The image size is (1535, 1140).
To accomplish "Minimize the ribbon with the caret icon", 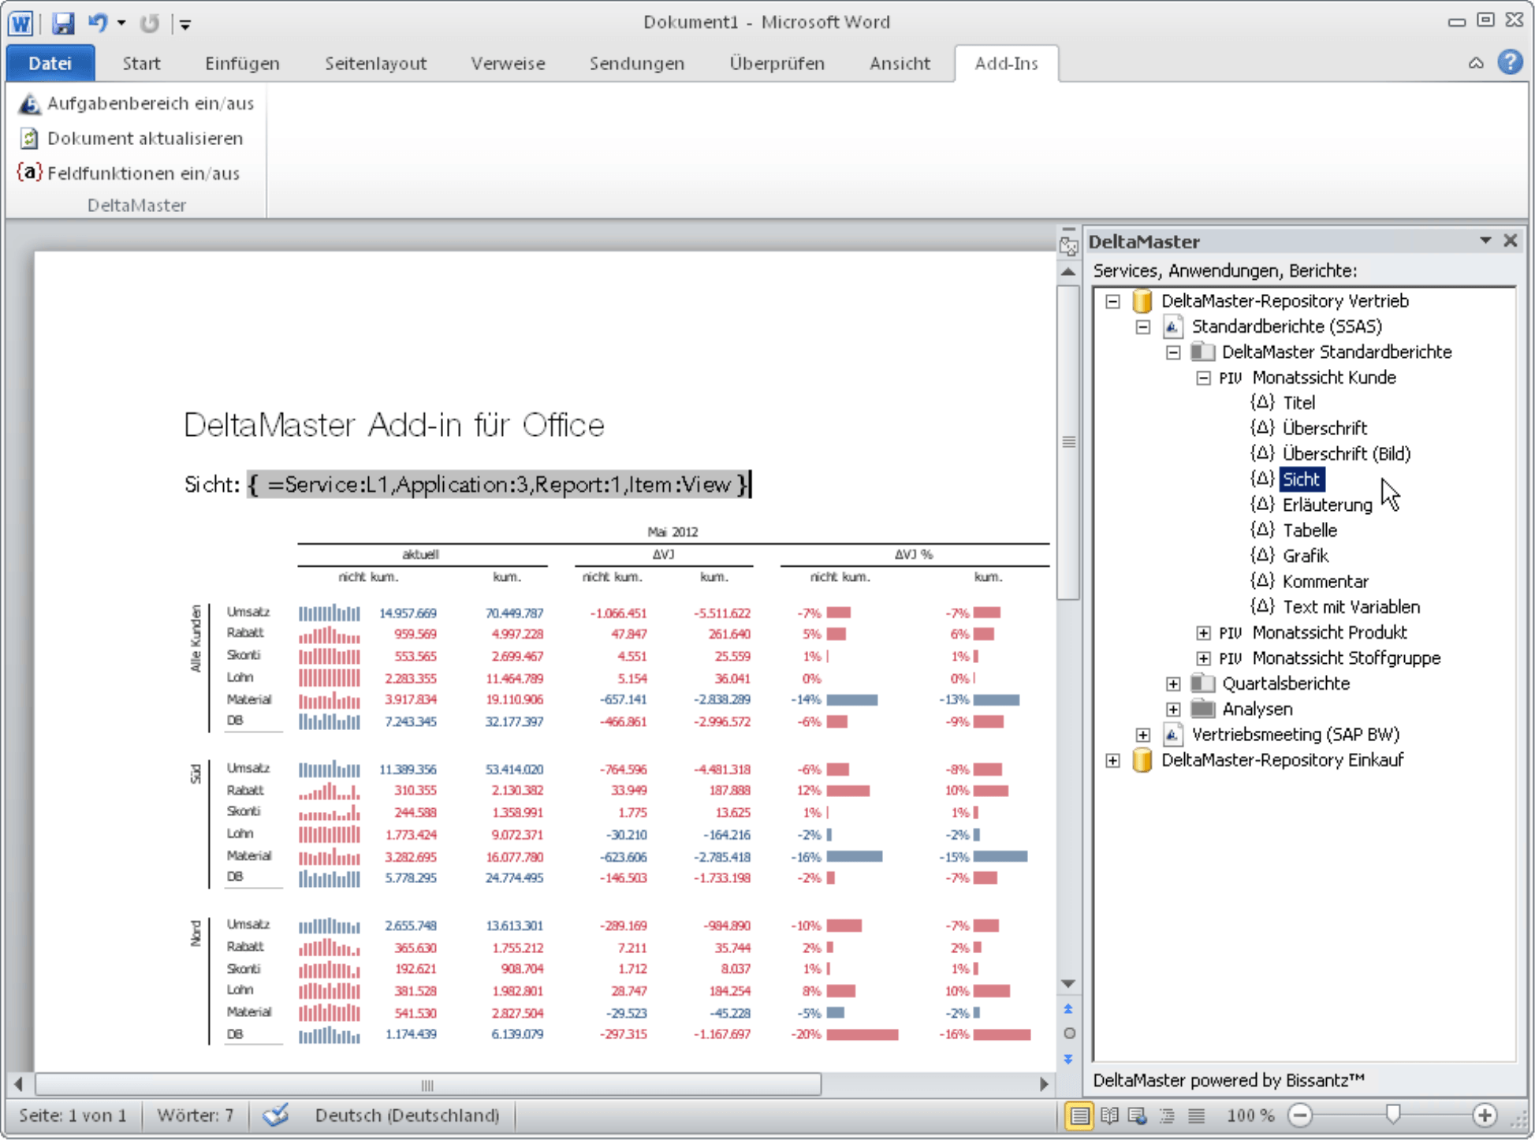I will click(1476, 63).
